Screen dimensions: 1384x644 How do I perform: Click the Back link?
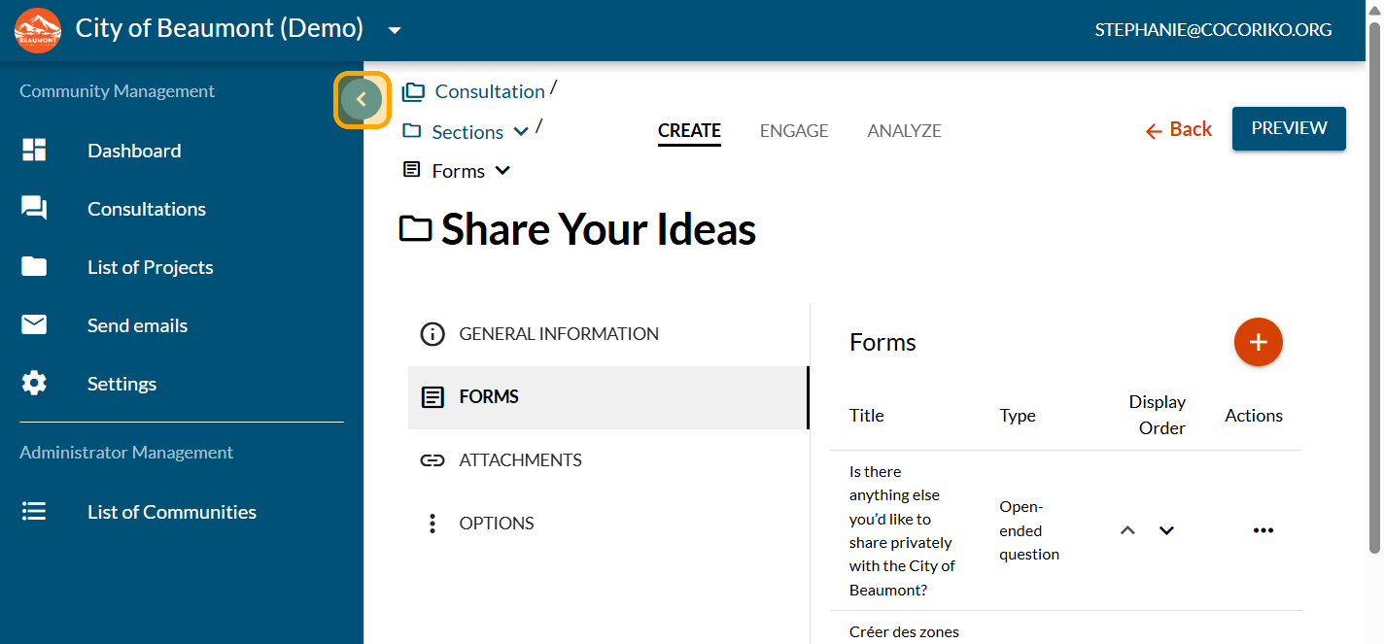pos(1178,129)
